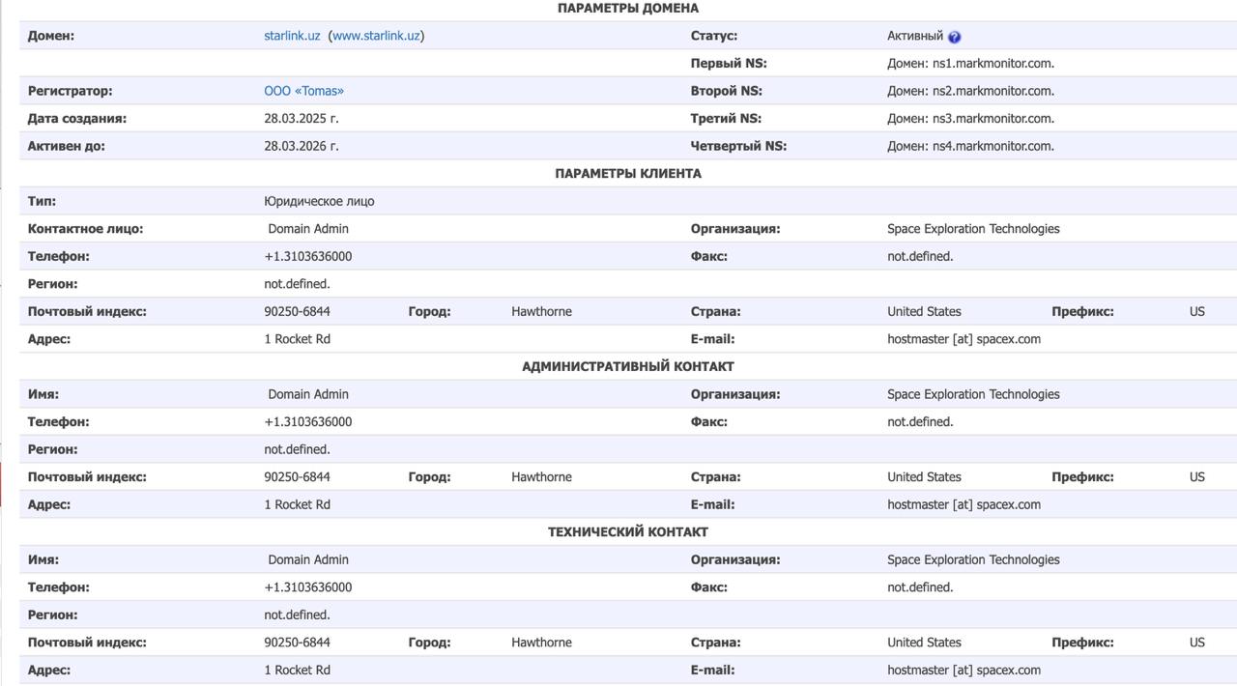This screenshot has height=686, width=1237.
Task: Click the client prefix value US
Action: click(1197, 311)
